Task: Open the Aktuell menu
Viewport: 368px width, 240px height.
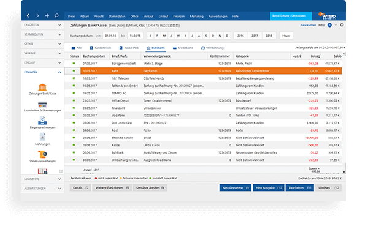Action: pos(85,16)
